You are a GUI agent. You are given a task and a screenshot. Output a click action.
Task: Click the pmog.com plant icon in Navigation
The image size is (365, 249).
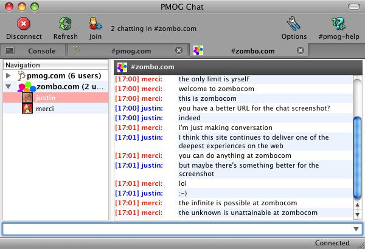click(x=21, y=75)
